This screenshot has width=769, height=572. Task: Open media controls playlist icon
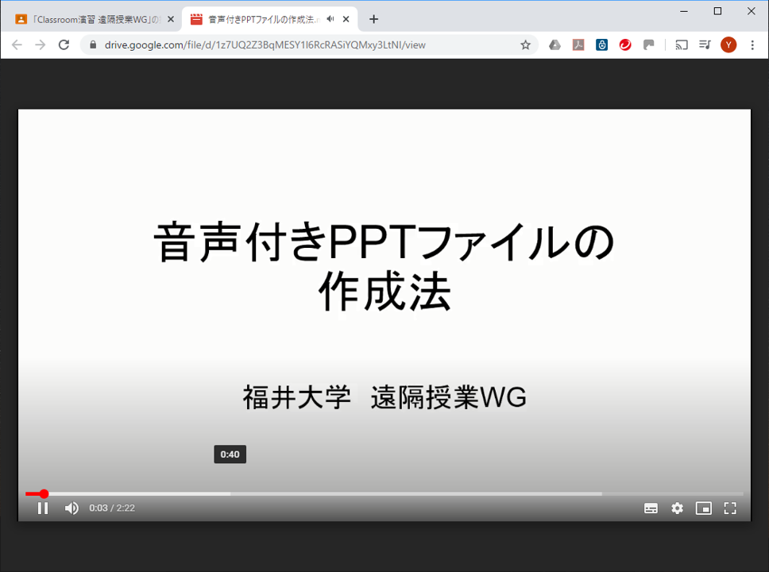pyautogui.click(x=705, y=45)
